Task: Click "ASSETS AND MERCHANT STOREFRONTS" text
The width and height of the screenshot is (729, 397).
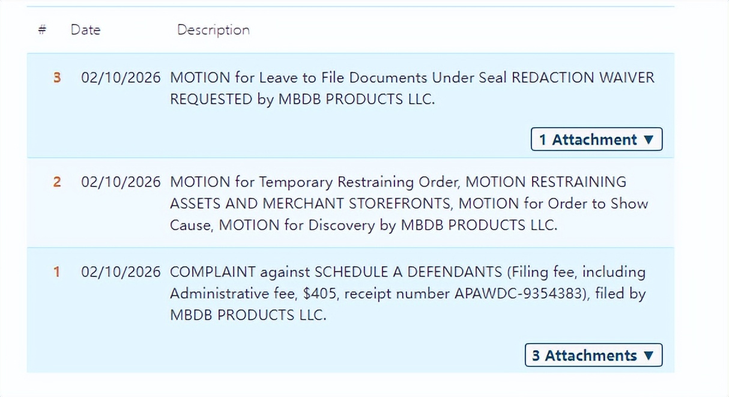Action: click(312, 203)
